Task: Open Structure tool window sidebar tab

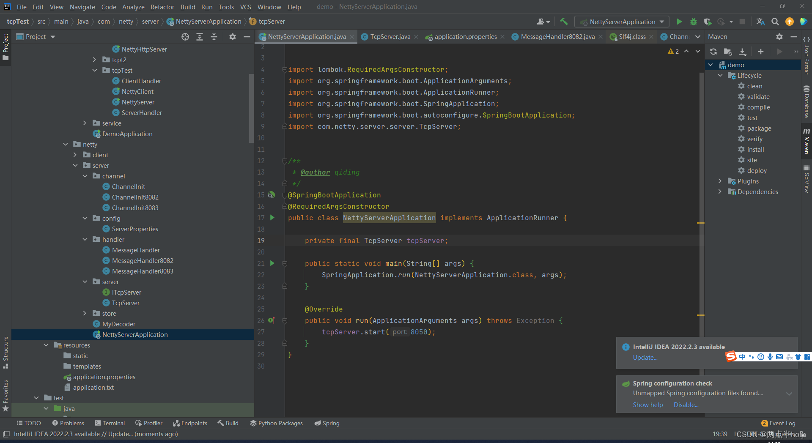Action: (5, 352)
